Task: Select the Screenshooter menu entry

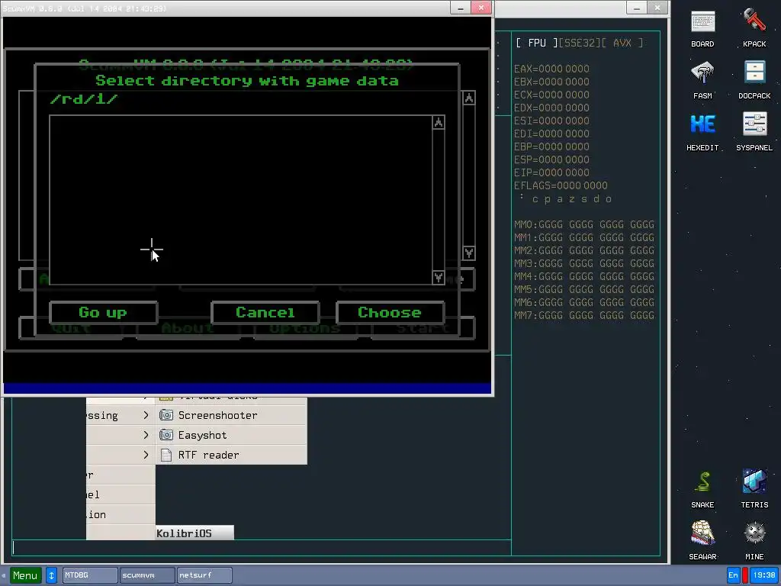Action: pyautogui.click(x=231, y=415)
